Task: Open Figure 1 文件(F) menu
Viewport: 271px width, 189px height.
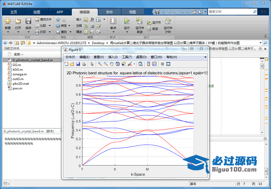Action: click(70, 57)
